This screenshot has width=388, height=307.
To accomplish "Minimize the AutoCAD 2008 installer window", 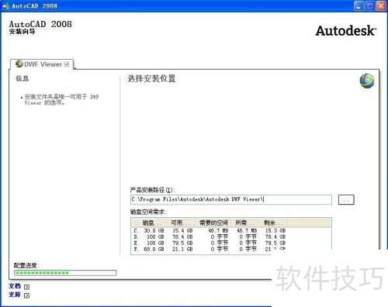I will (x=359, y=6).
